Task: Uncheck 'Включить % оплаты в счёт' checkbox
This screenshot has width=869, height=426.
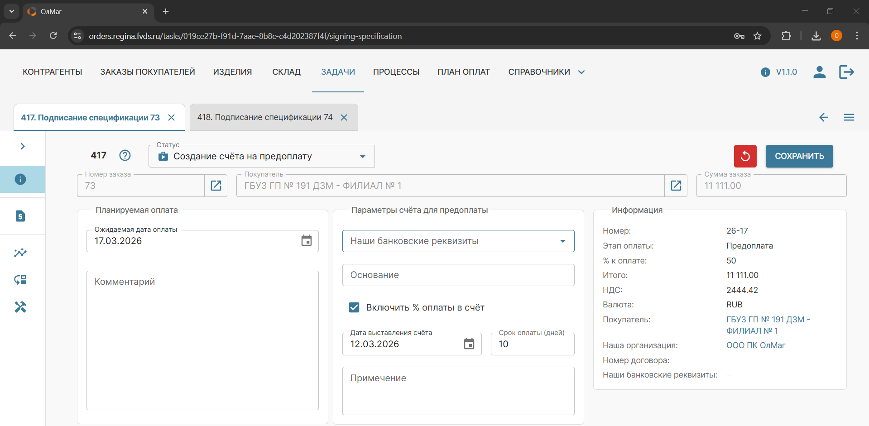Action: 354,307
